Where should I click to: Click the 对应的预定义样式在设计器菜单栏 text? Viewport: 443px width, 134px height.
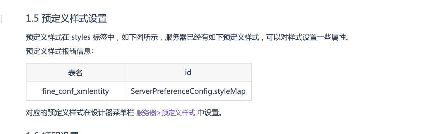pyautogui.click(x=80, y=113)
